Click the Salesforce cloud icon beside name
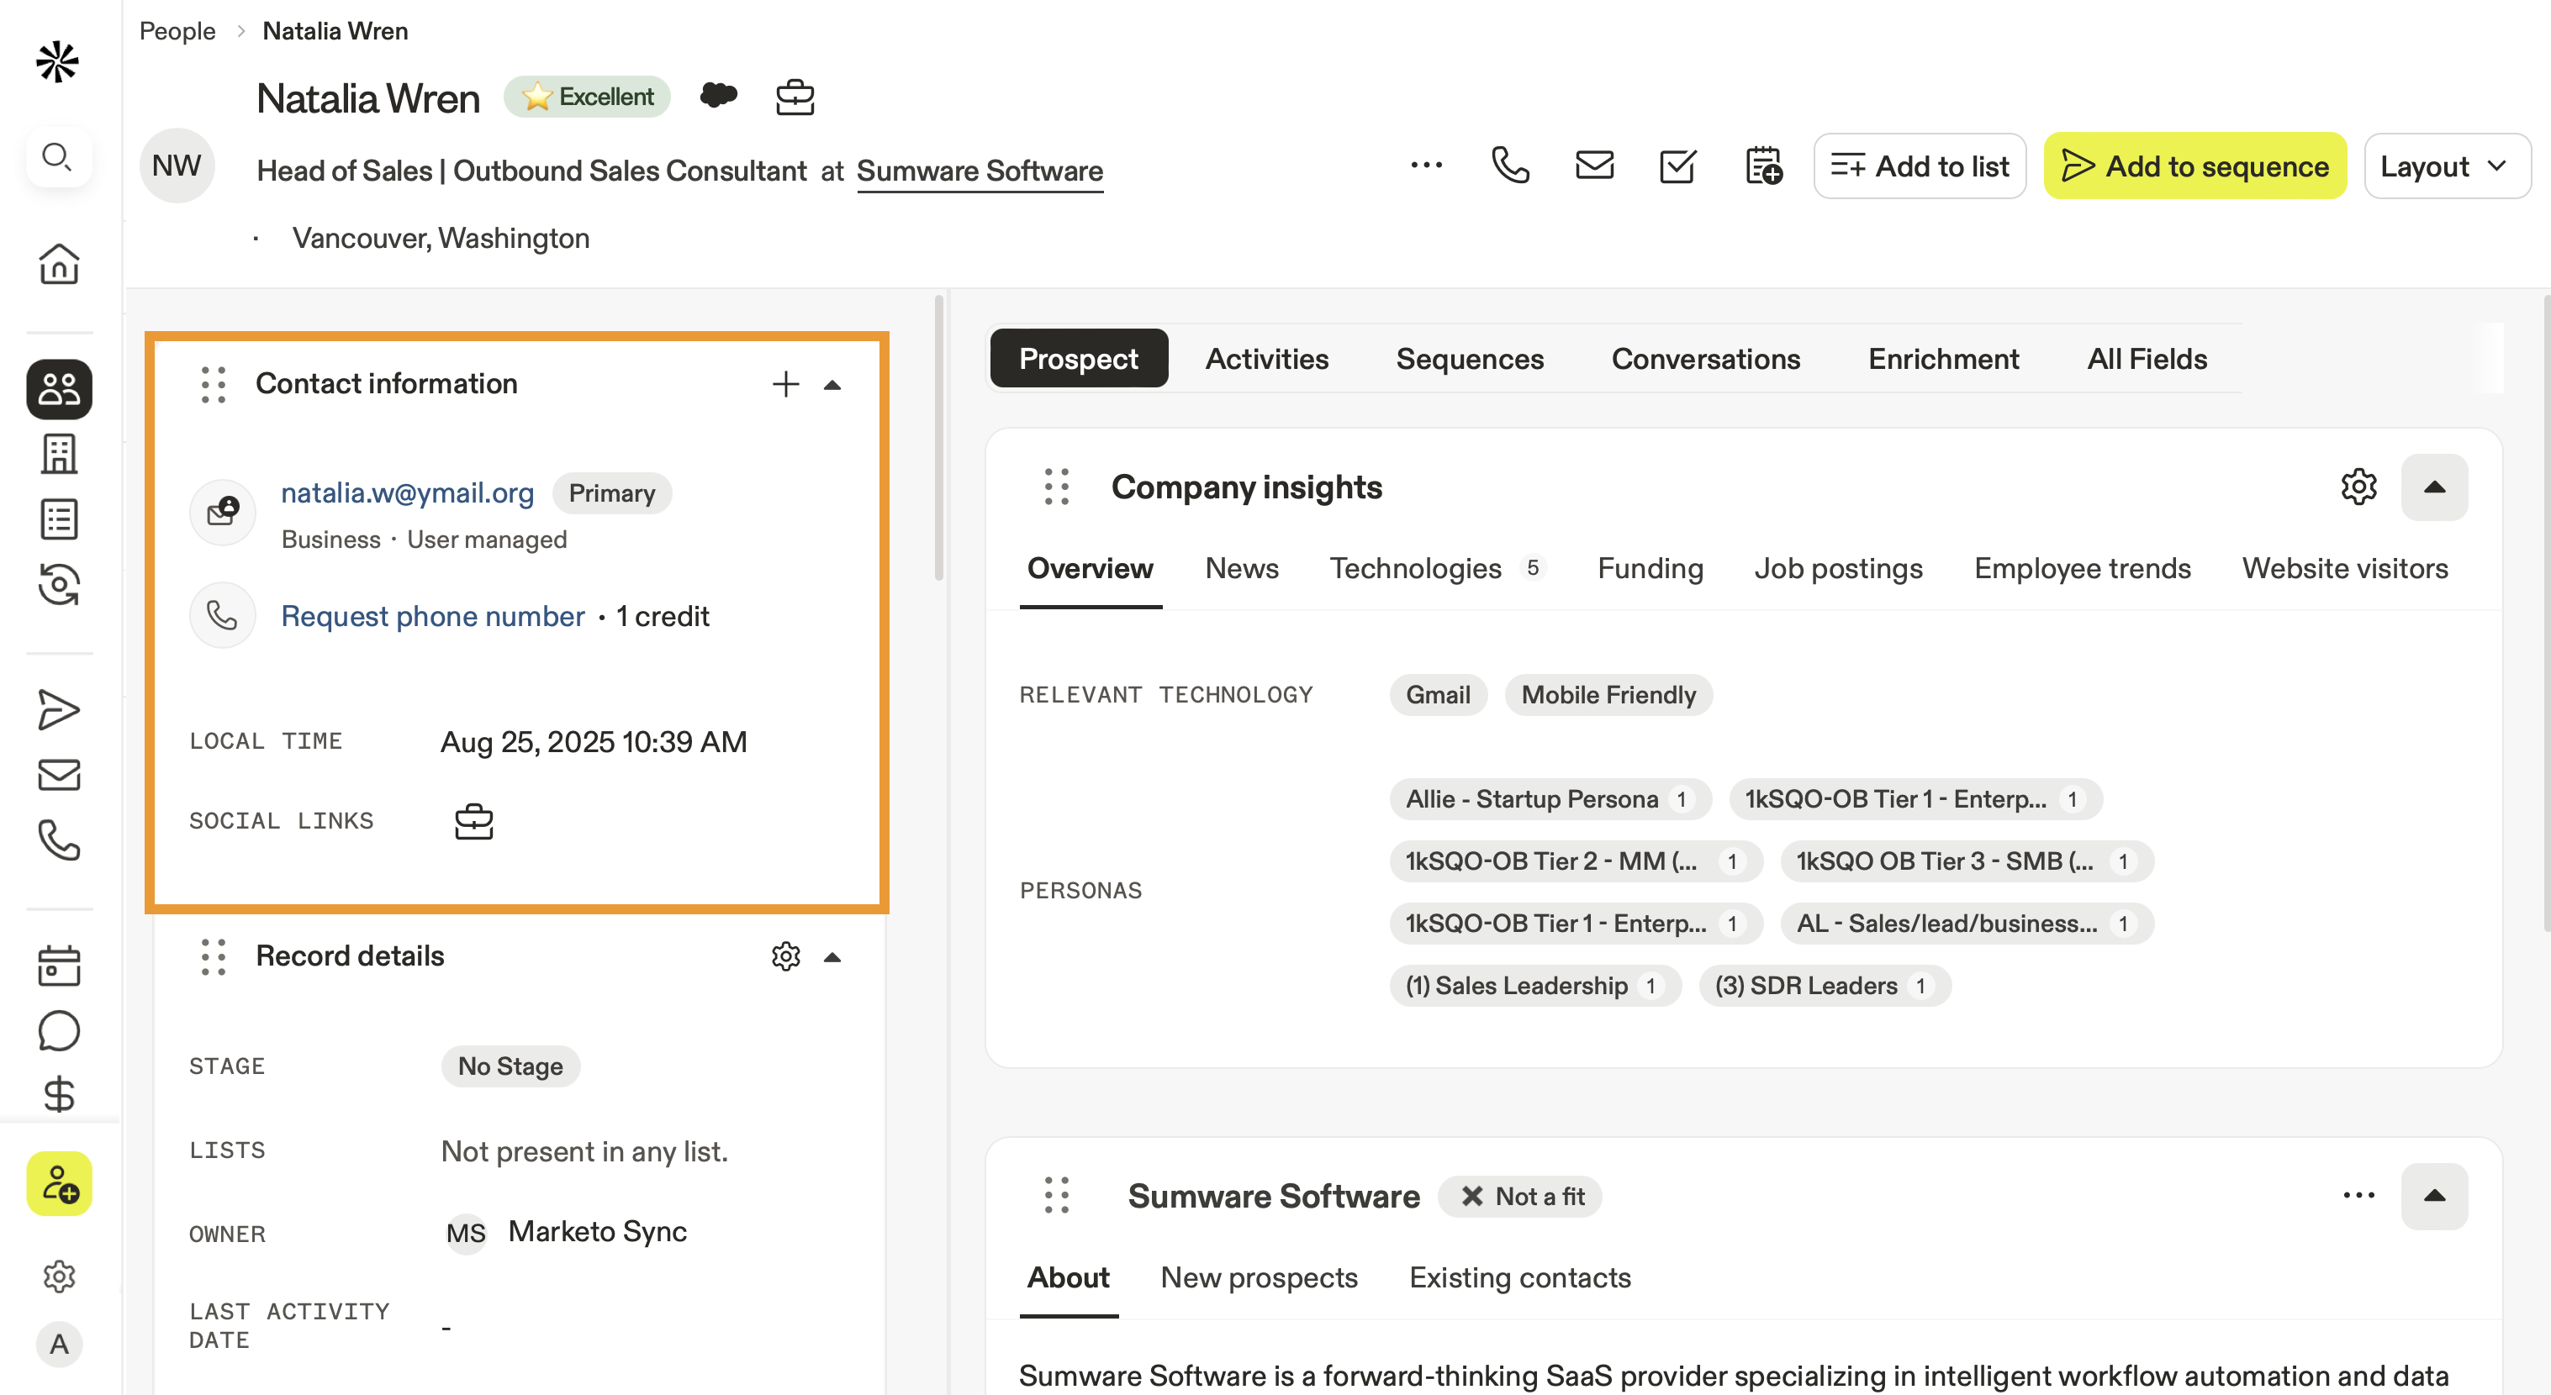The height and width of the screenshot is (1395, 2551). pyautogui.click(x=718, y=96)
